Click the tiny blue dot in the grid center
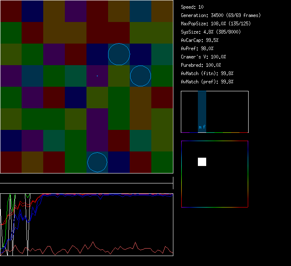Viewport: 291px width, 266px height. pyautogui.click(x=97, y=76)
